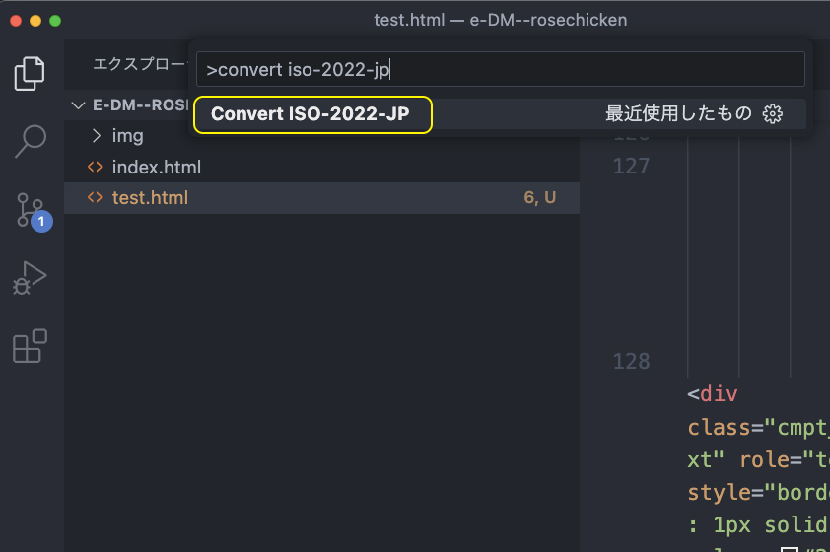Run the Convert ISO-2022-JP command
This screenshot has height=552, width=830.
point(311,113)
